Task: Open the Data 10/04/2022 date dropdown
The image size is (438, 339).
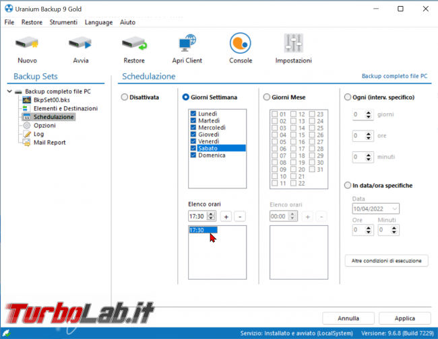Action: click(395, 209)
